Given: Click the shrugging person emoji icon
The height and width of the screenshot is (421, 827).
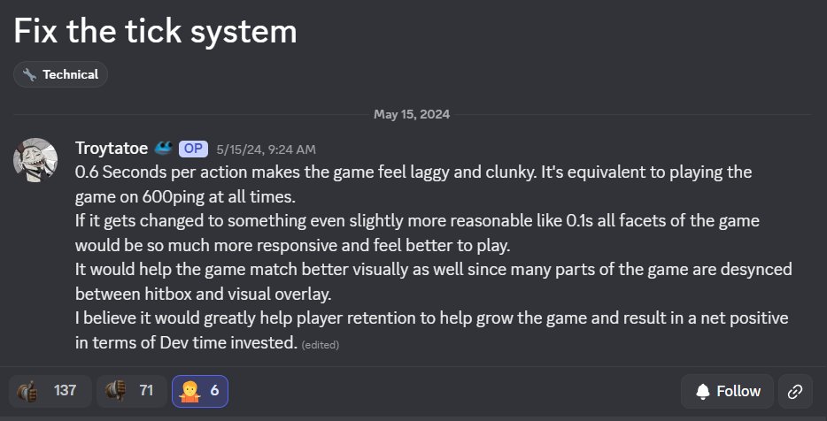Looking at the screenshot, I should [189, 390].
